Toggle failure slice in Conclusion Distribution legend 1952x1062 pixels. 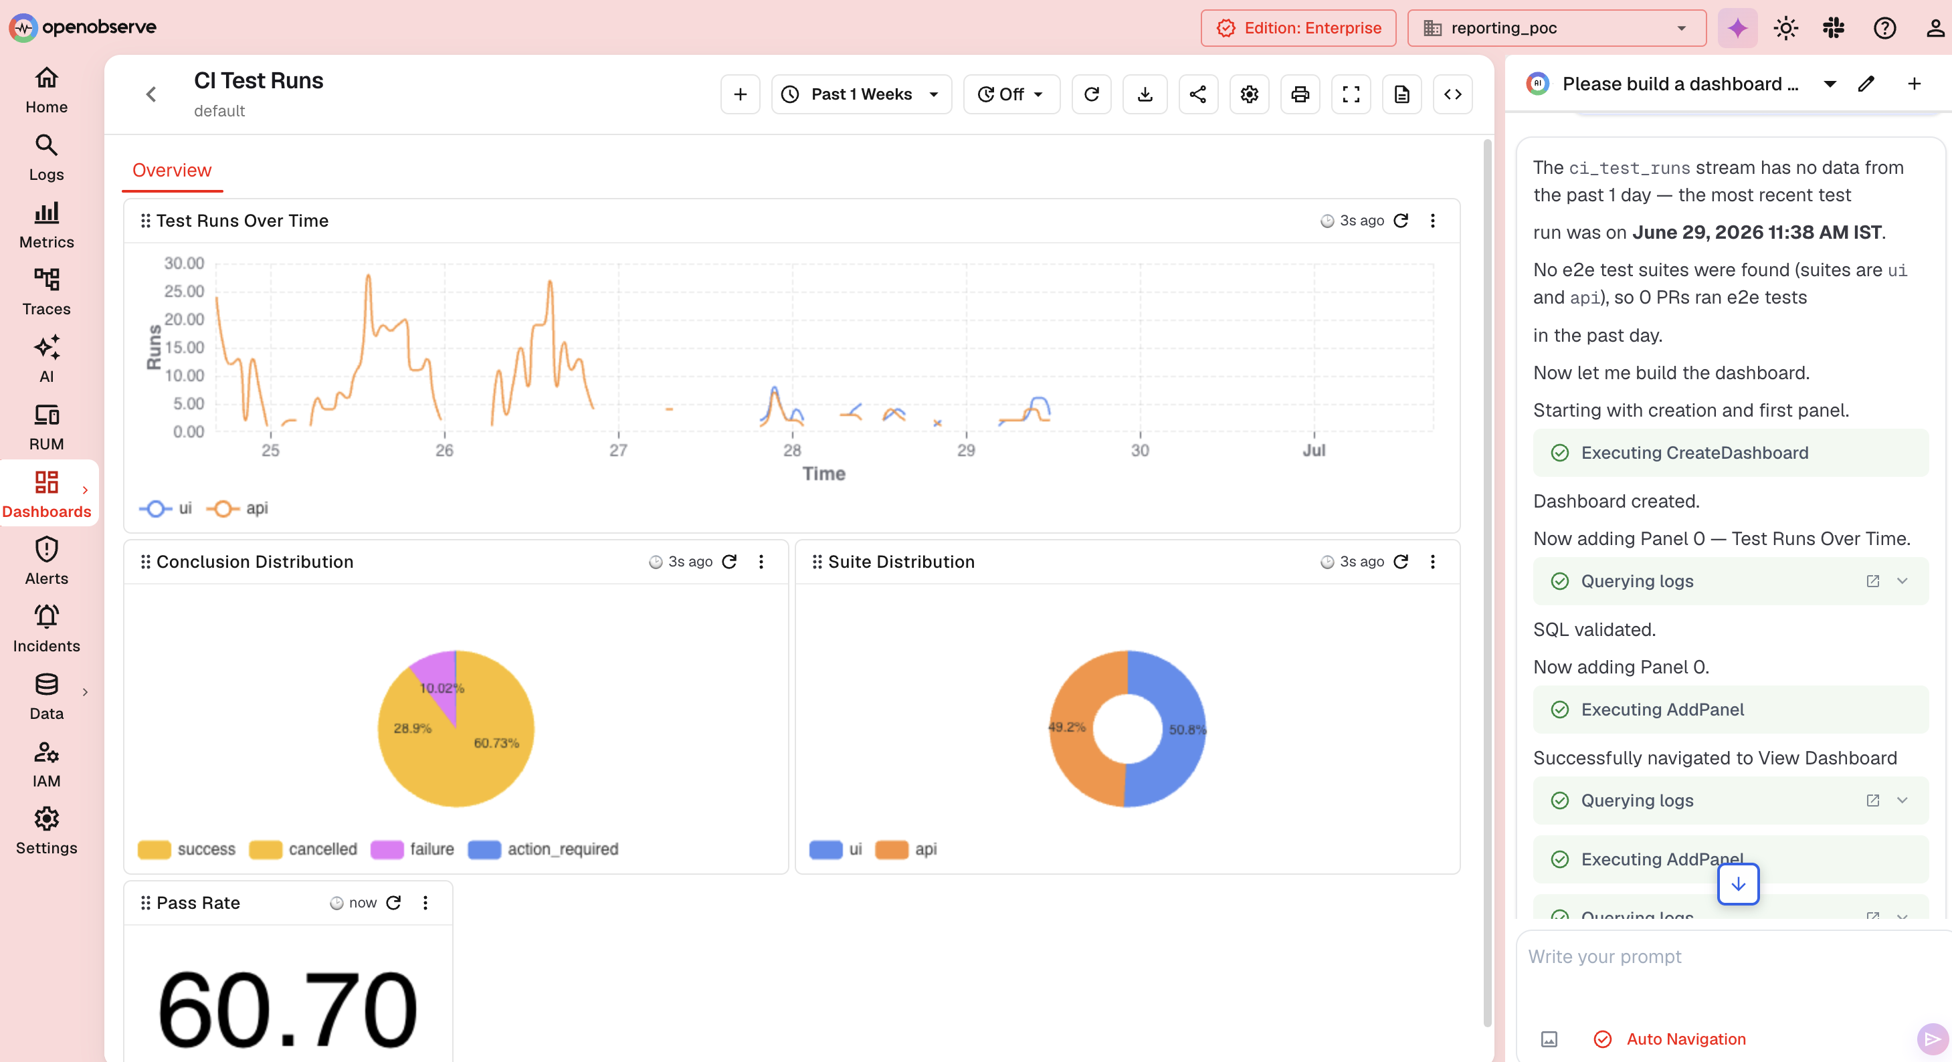(x=412, y=849)
